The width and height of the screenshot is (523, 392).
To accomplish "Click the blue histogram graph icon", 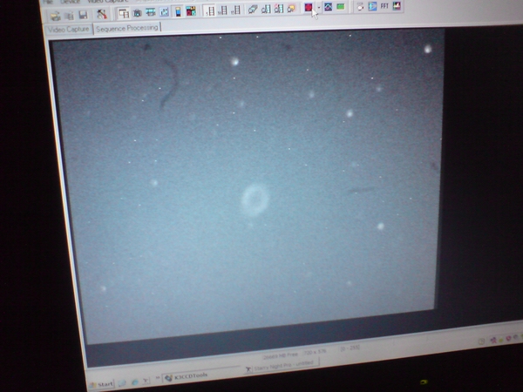I will [x=328, y=7].
